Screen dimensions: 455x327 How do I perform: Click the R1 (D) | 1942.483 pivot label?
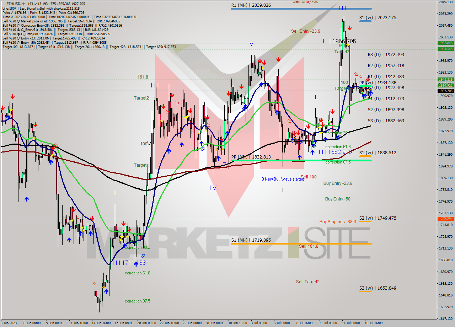386,77
